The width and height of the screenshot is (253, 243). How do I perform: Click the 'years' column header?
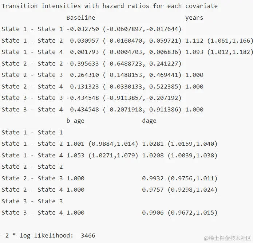(194, 17)
